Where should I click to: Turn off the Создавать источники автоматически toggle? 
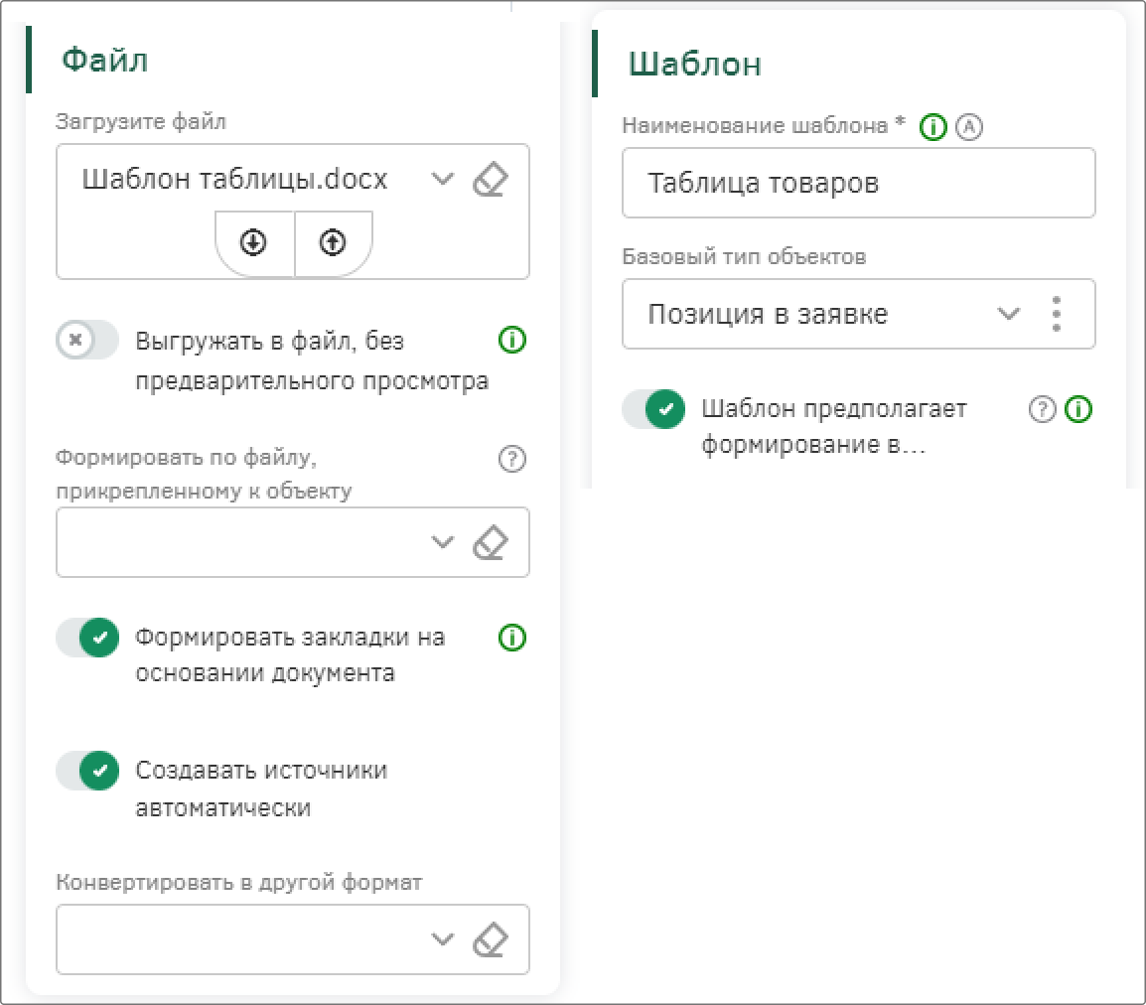[x=87, y=771]
